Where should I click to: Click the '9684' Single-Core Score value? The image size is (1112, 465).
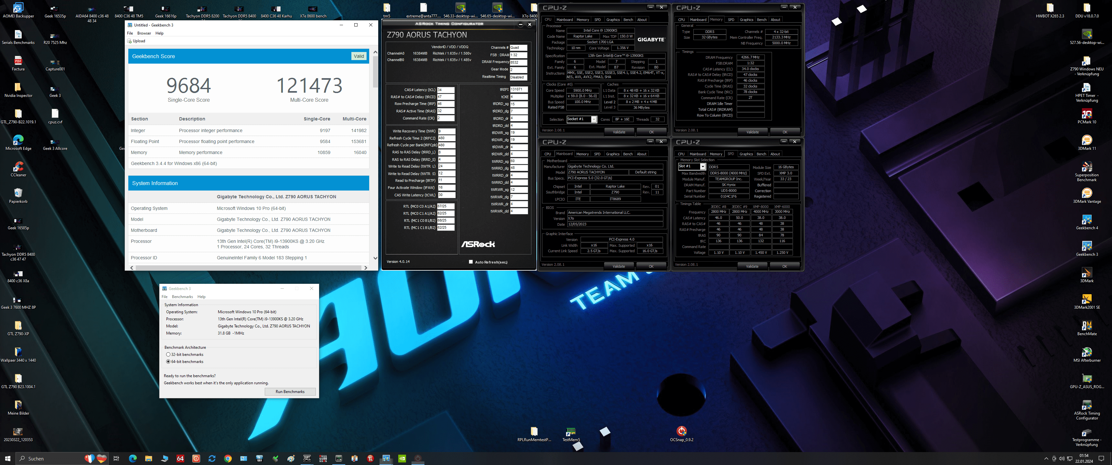[189, 85]
